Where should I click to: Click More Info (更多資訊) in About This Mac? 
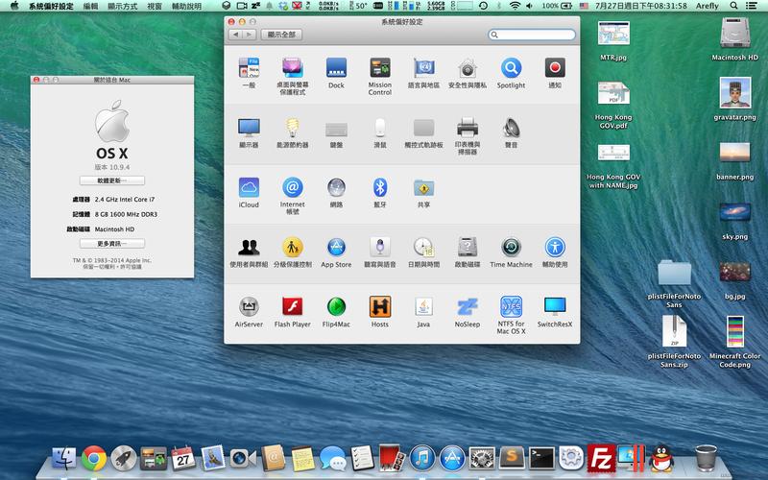(112, 244)
